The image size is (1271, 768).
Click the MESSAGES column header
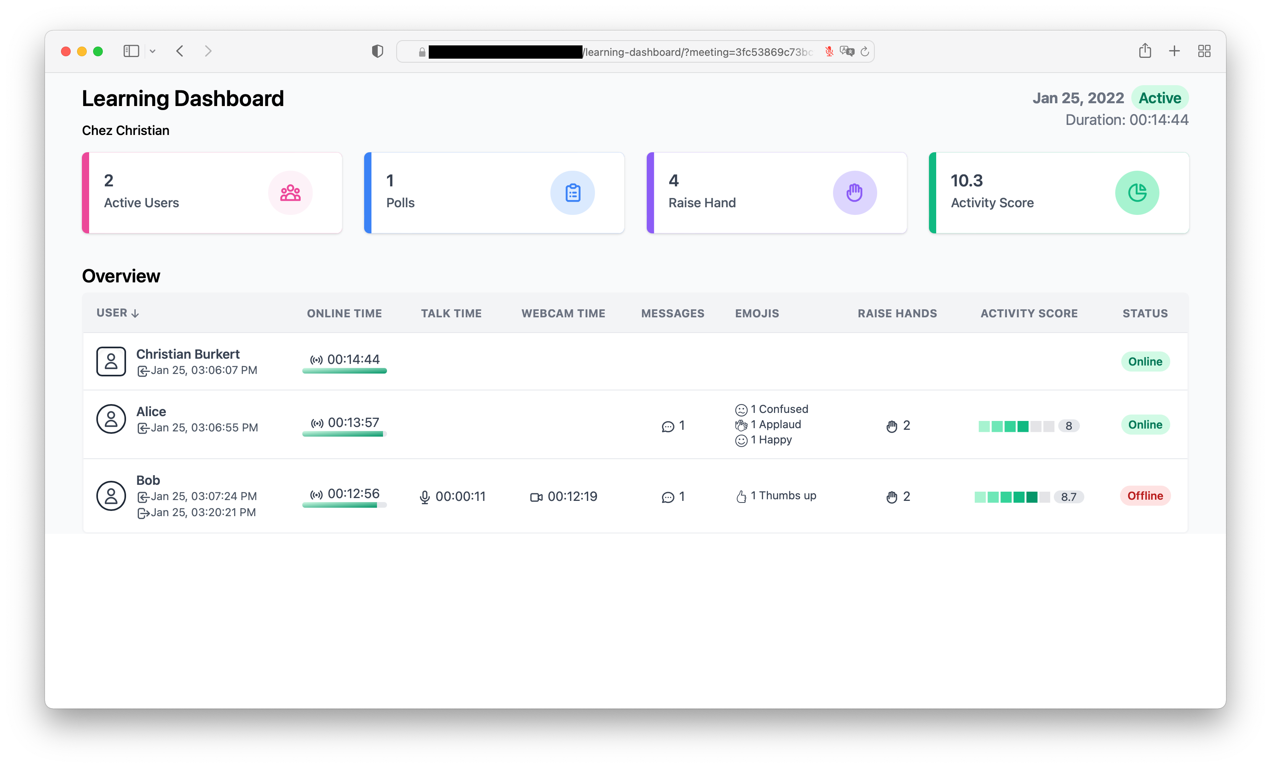click(x=673, y=313)
